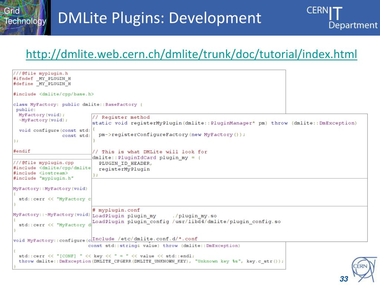
Task: Click 'class MyFactory: public dmlite::BaseFactory' line
Action: point(78,104)
